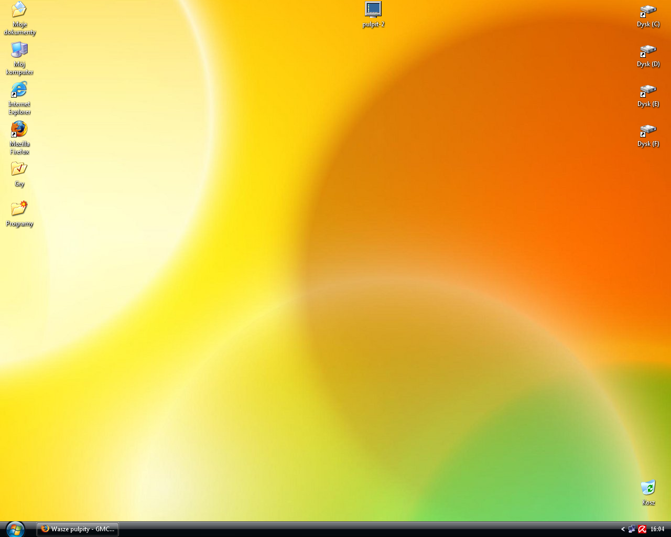Open the Avira antivirus tray icon
This screenshot has width=671, height=537.
click(642, 529)
